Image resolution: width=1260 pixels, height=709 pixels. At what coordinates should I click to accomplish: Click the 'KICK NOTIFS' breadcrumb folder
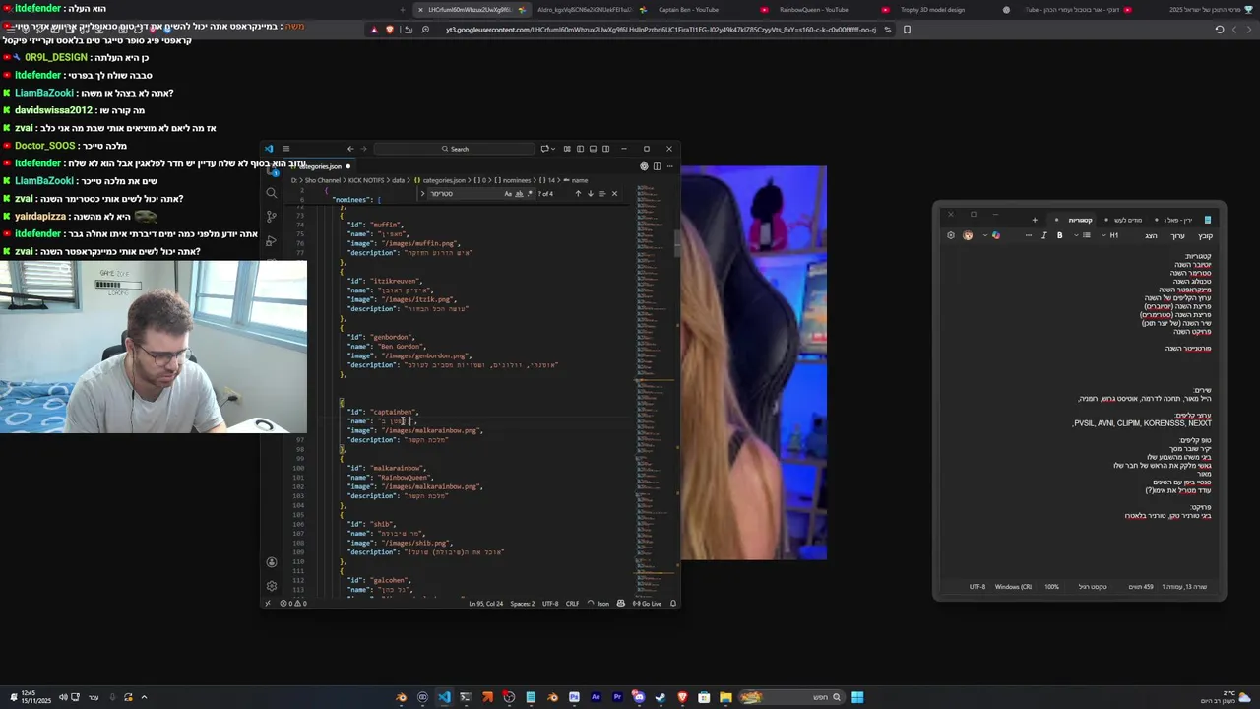pos(366,180)
